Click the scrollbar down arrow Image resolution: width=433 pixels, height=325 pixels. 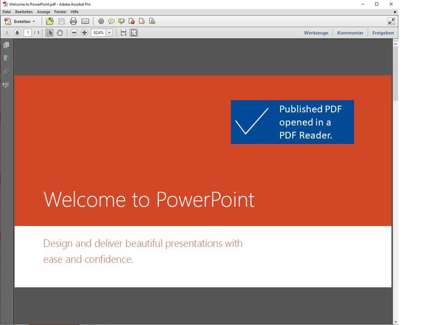coord(396,322)
